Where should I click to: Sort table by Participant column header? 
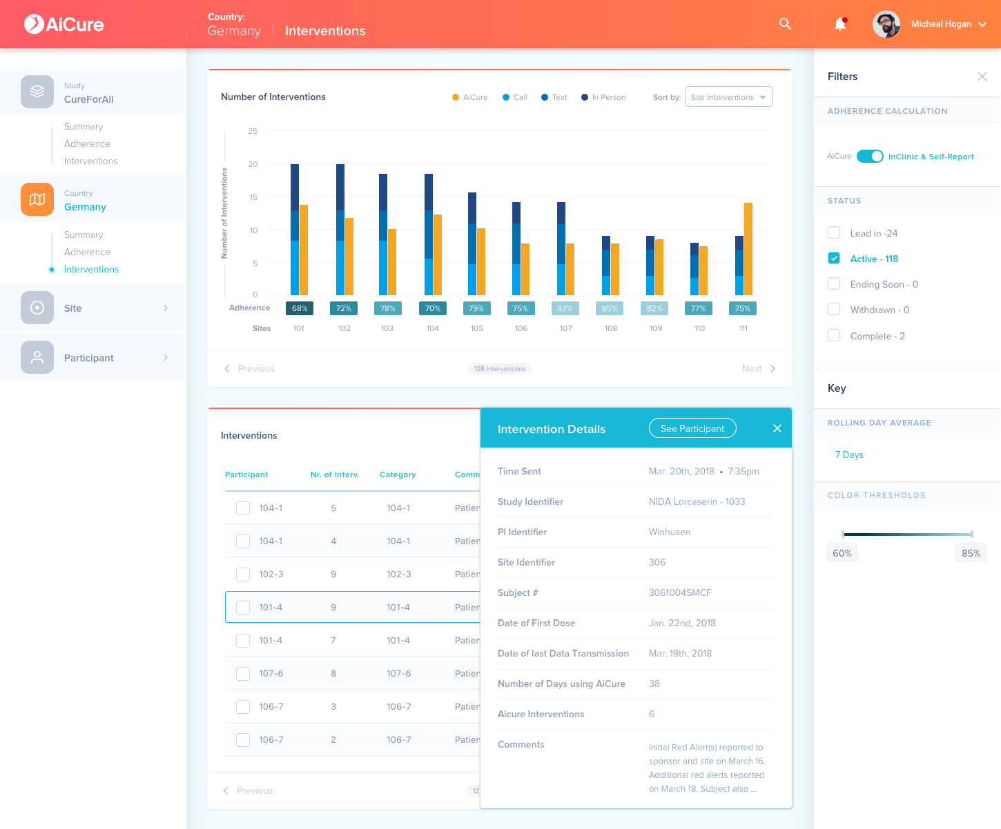[246, 475]
